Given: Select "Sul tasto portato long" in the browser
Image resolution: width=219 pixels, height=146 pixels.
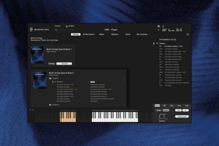Looking at the screenshot, I should click(65, 94).
